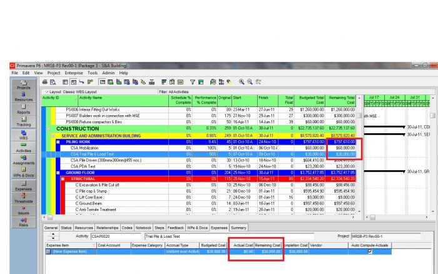The width and height of the screenshot is (438, 274).
Task: Click the Schedule toolbar icon
Action: (213, 82)
